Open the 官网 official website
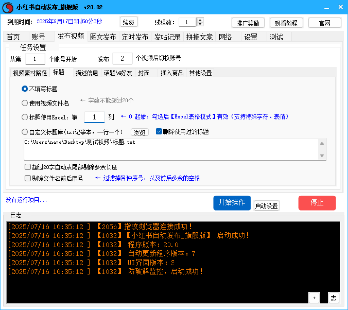348x310 pixels. click(x=325, y=23)
